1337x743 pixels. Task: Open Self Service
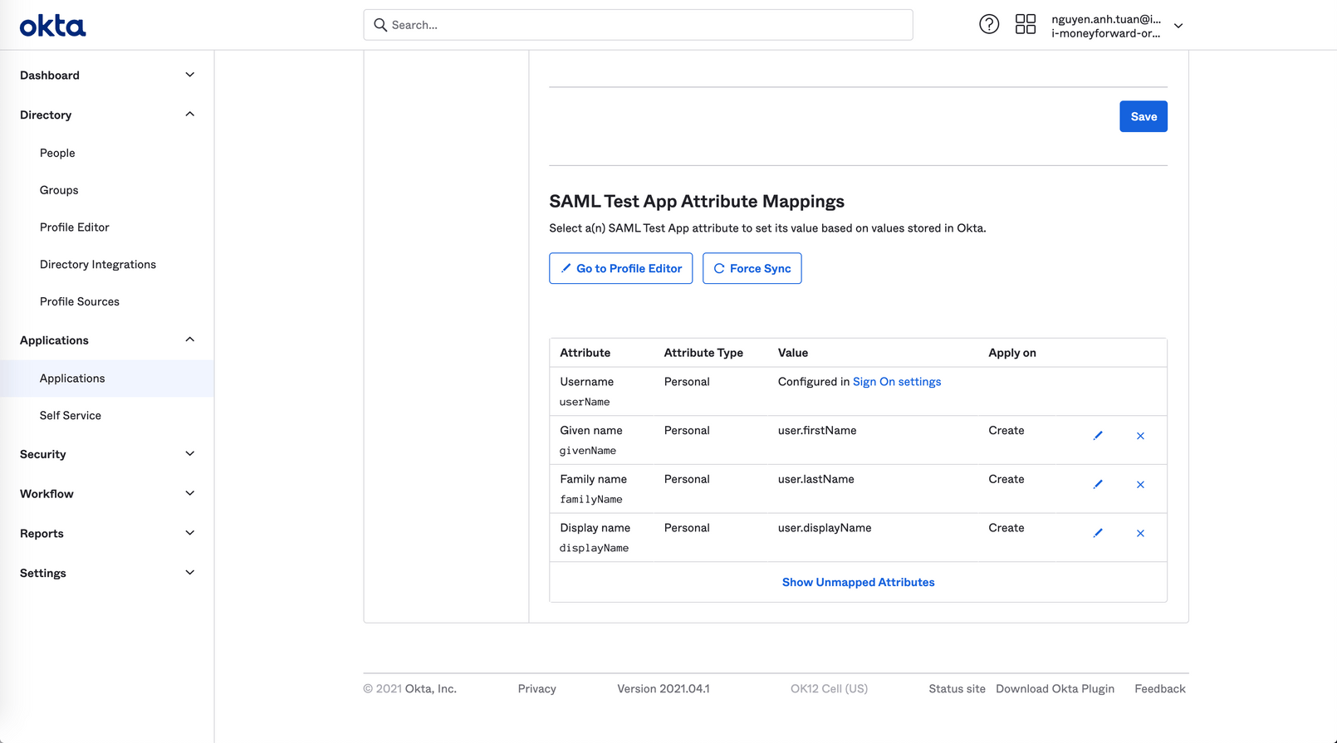71,416
